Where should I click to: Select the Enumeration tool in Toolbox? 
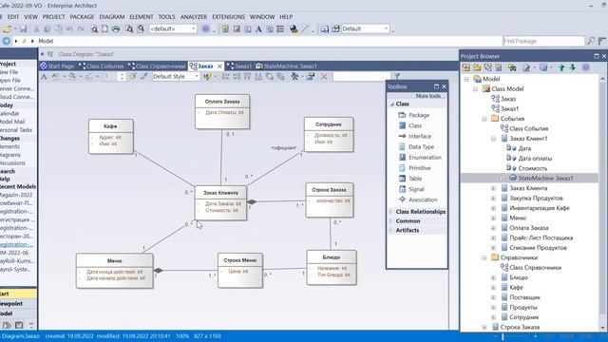coord(420,158)
